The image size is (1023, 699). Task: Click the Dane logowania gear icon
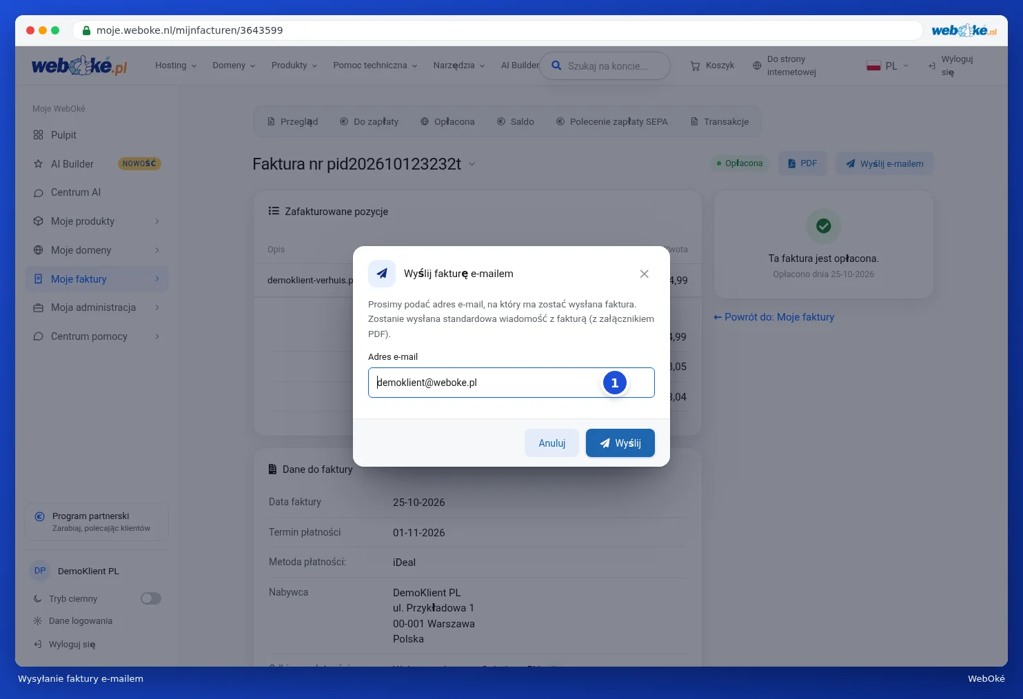point(37,621)
